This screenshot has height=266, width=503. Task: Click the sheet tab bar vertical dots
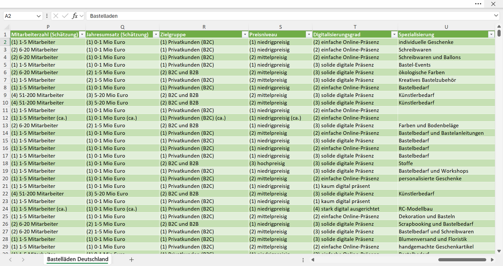[x=303, y=260]
